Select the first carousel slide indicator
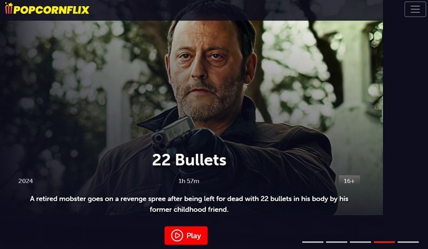 coord(313,242)
